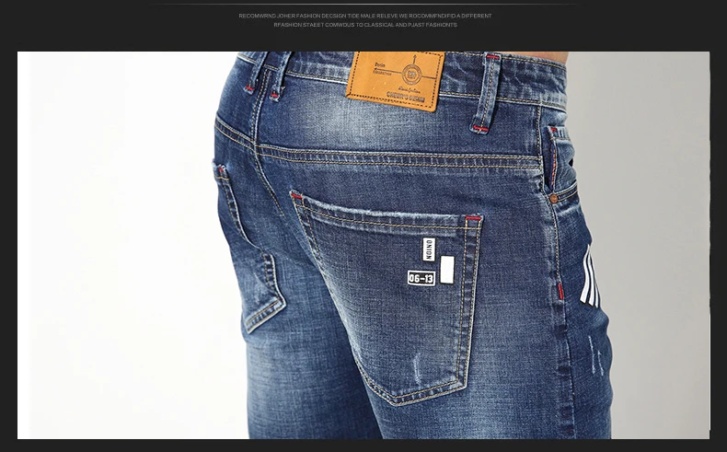The image size is (727, 452).
Task: Click the text line starting "RECOMWRND JOHER FASHION"
Action: tap(365, 16)
